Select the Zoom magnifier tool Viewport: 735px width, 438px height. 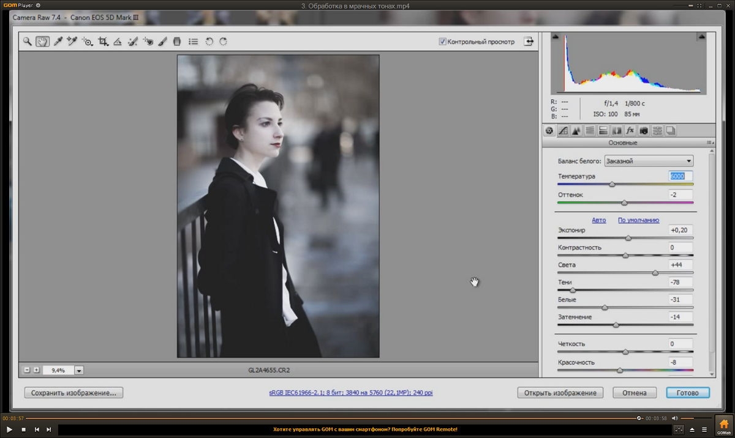pyautogui.click(x=27, y=42)
